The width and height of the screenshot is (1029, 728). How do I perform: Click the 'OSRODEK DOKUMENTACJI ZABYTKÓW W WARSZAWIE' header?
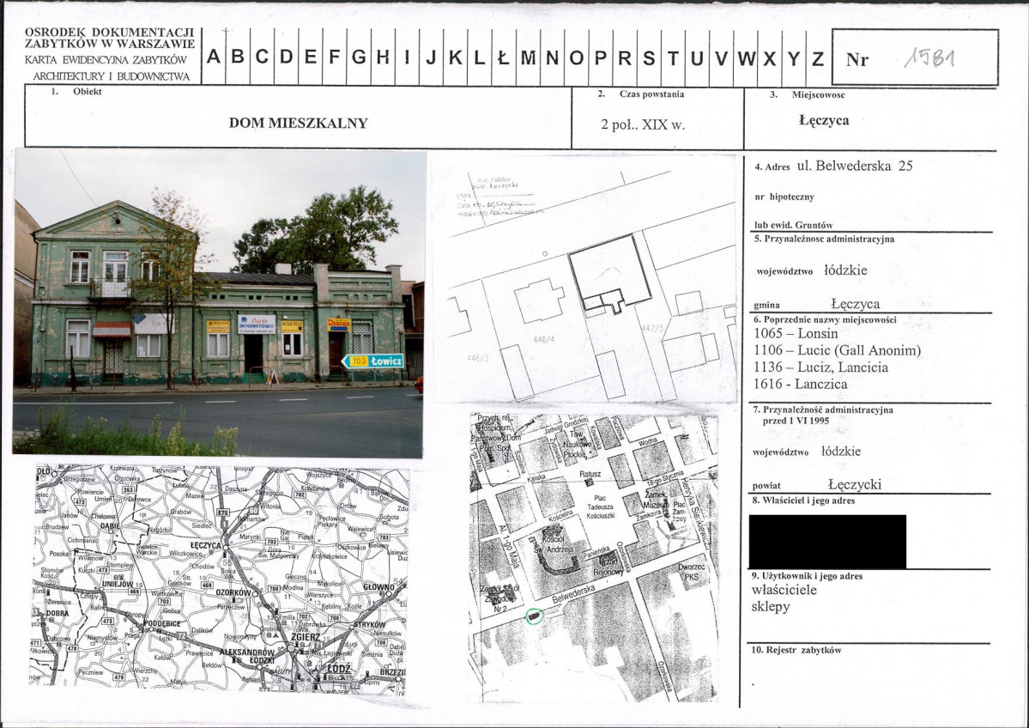click(x=110, y=38)
